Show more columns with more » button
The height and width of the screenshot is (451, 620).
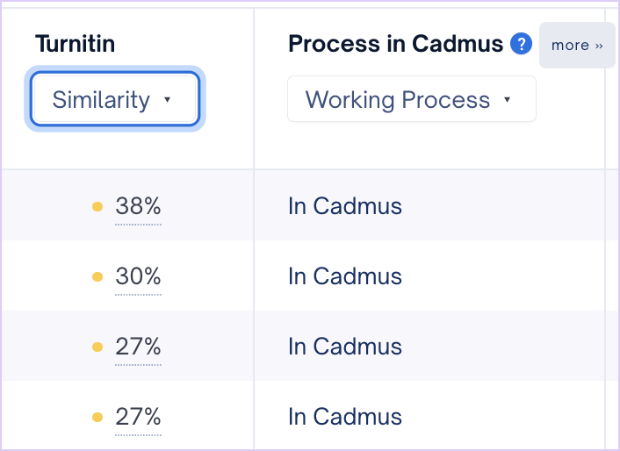pyautogui.click(x=577, y=45)
